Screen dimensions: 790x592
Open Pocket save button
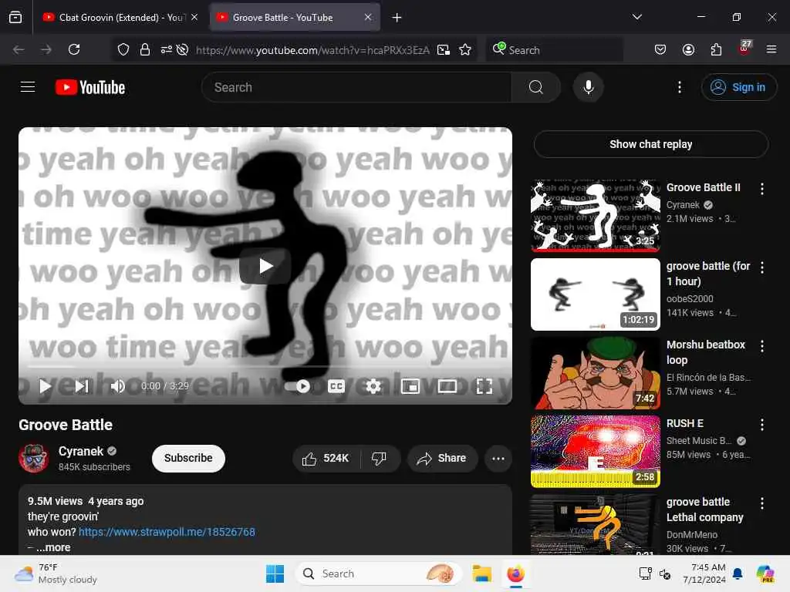click(660, 49)
